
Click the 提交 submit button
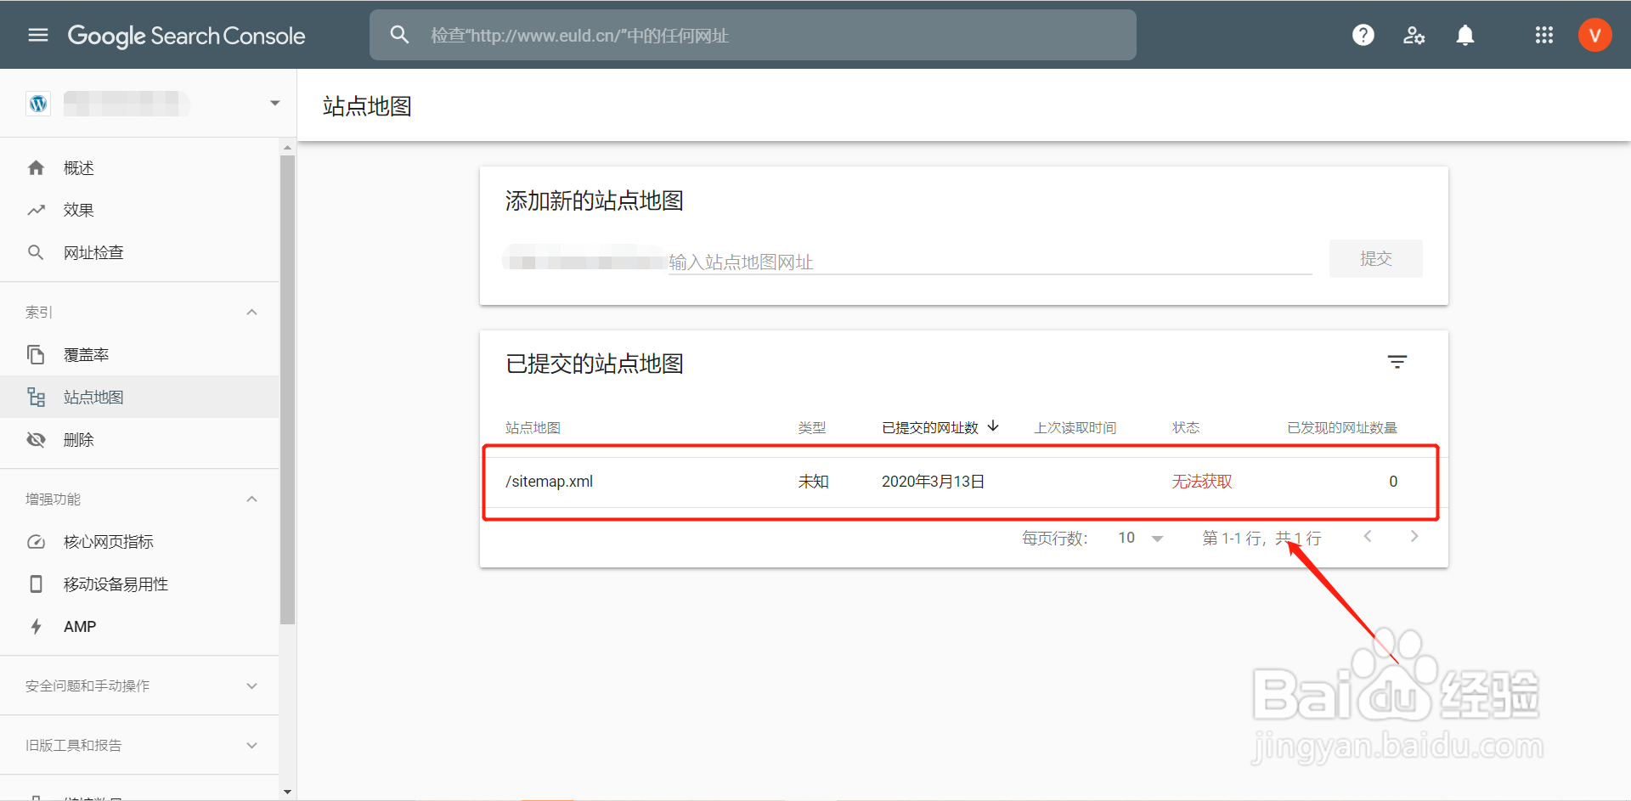[x=1375, y=258]
